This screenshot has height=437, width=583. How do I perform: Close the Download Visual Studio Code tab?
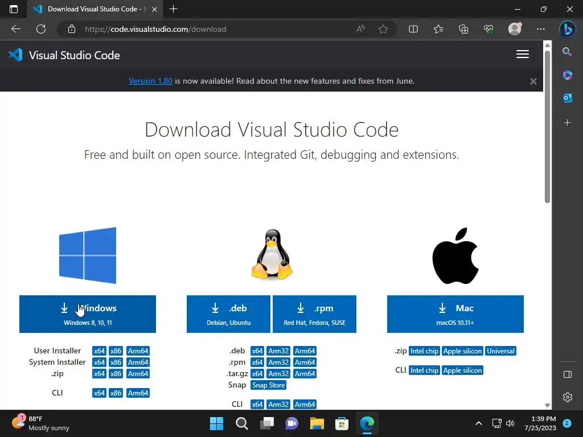(x=154, y=9)
